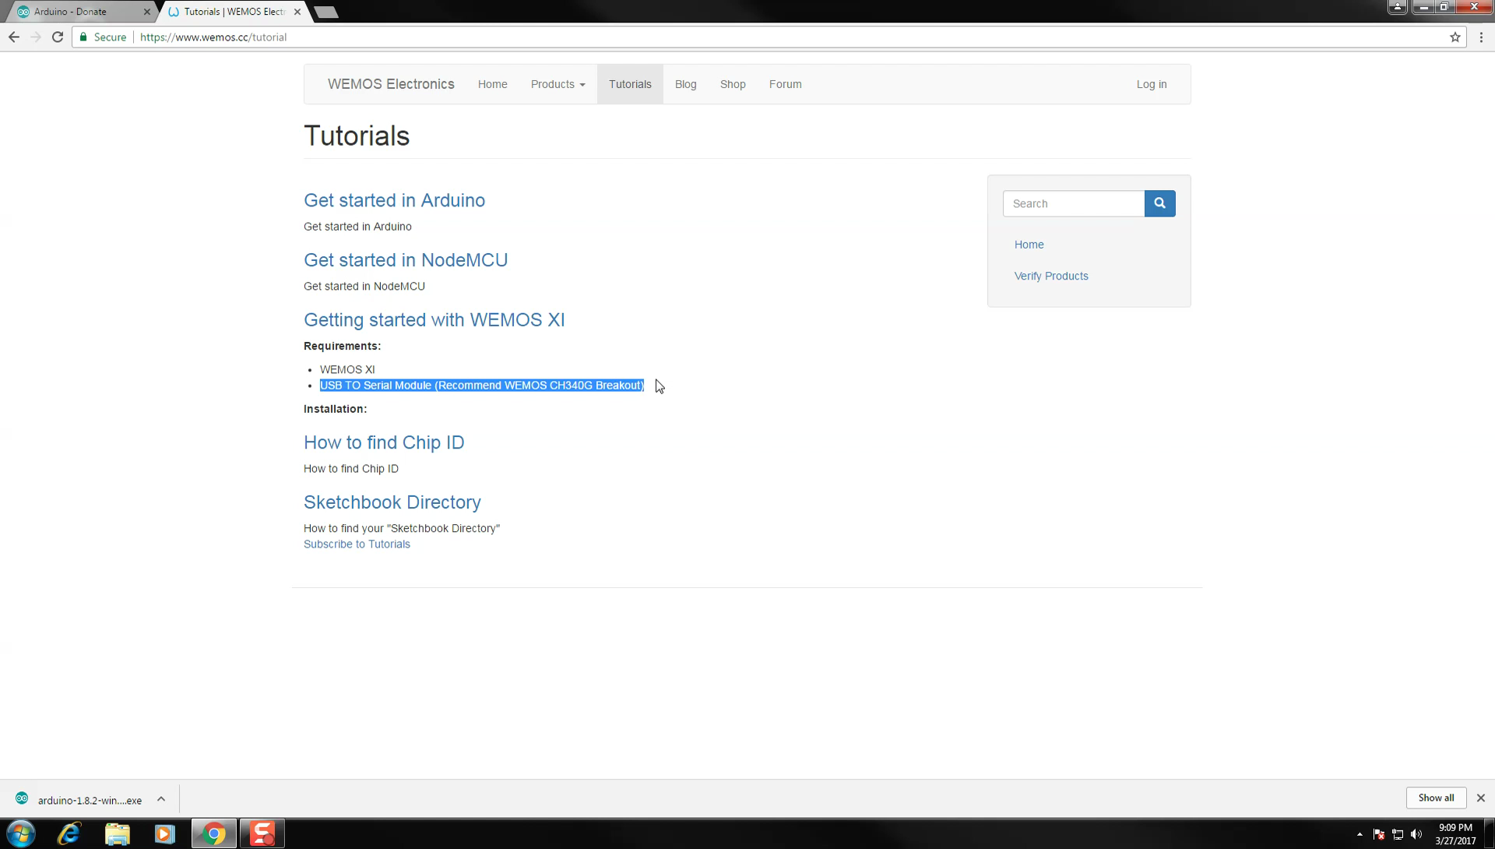Image resolution: width=1495 pixels, height=849 pixels.
Task: Click the taskbar clock
Action: click(x=1455, y=834)
